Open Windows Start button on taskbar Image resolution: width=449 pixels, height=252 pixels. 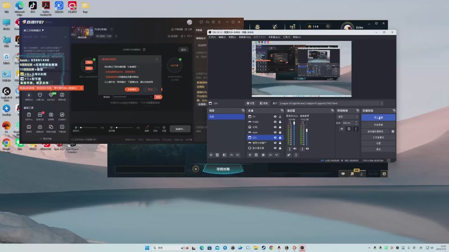tap(147, 248)
